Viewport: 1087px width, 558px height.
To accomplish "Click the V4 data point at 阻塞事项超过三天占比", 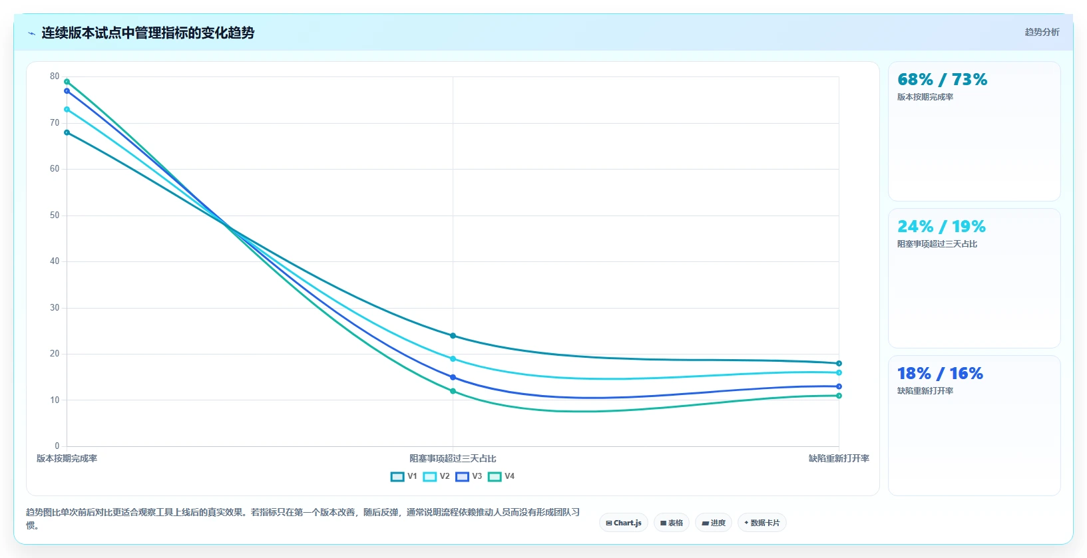I will tap(453, 391).
